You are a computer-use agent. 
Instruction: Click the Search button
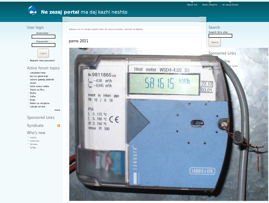point(215,42)
